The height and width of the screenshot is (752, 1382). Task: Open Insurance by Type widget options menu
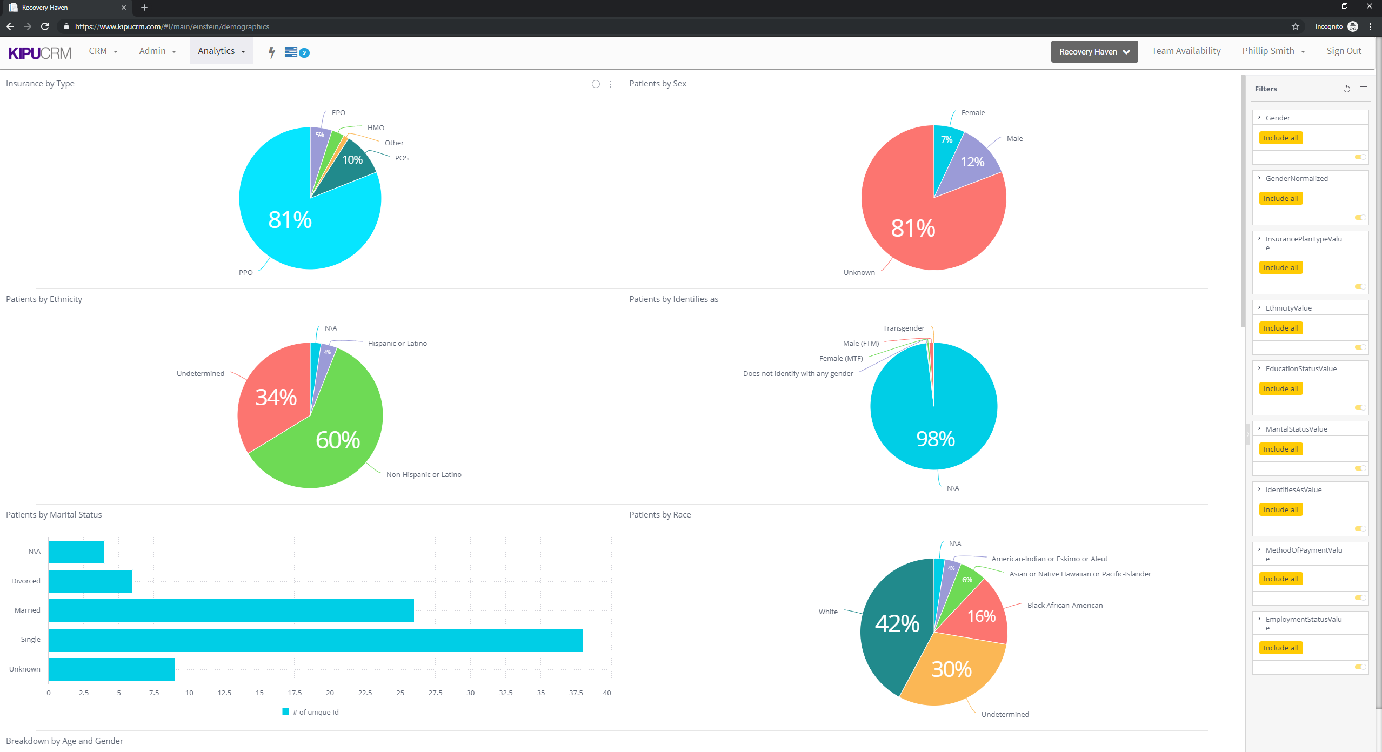[610, 84]
